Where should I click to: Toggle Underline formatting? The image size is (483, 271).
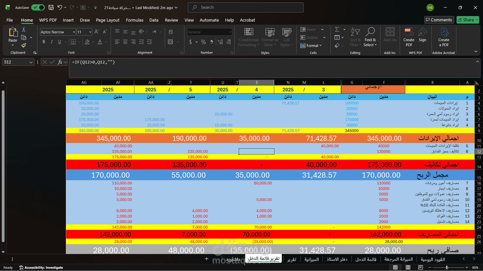(60, 42)
